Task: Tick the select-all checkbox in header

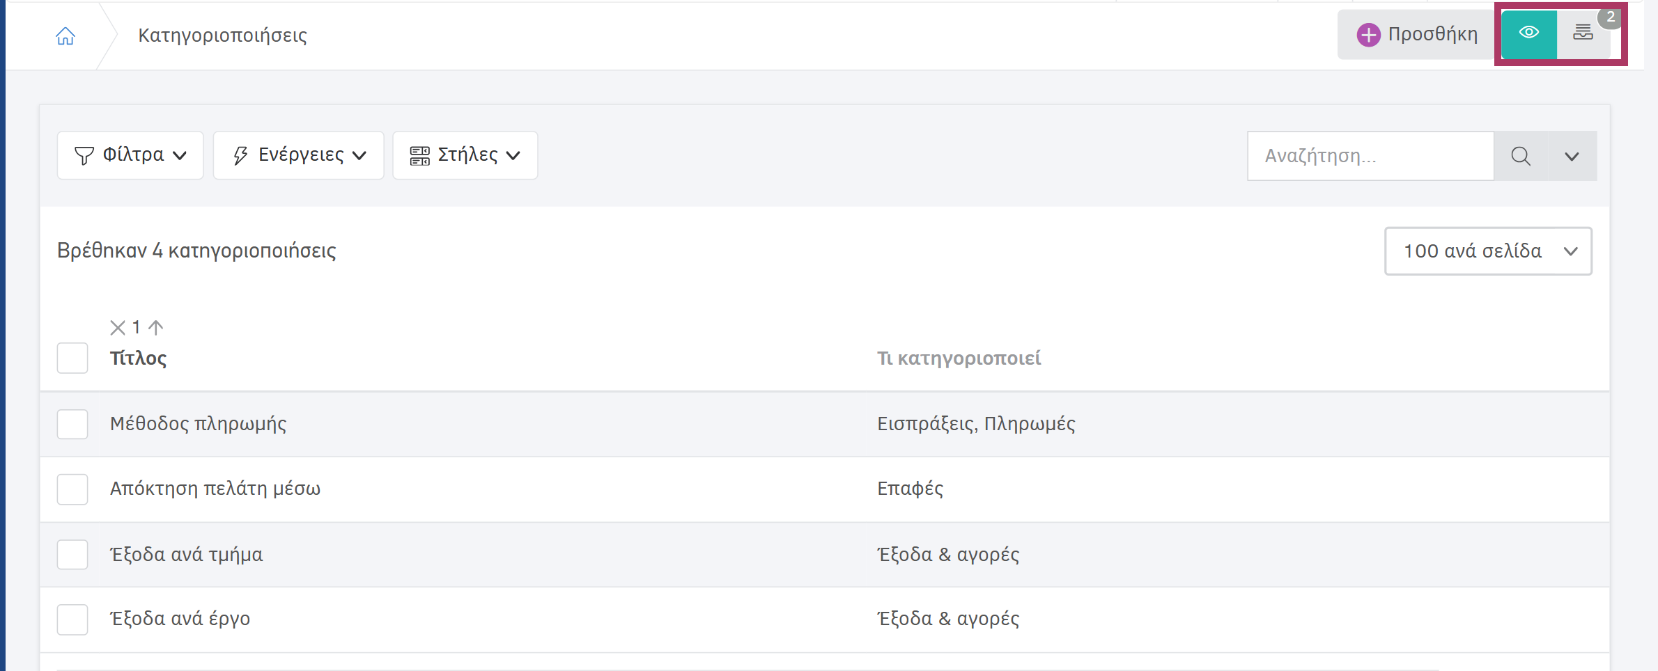Action: (x=72, y=358)
